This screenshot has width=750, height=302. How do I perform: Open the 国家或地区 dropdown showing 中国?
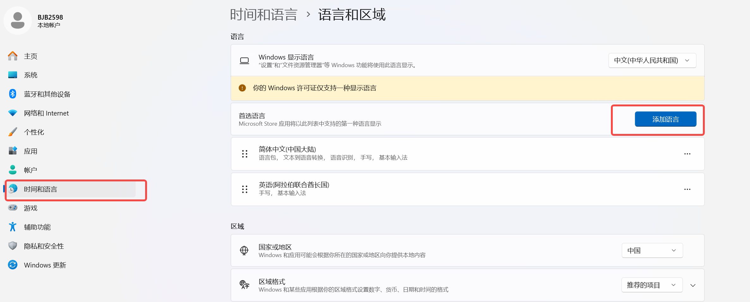652,250
